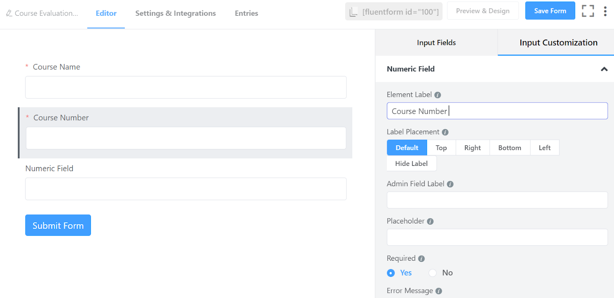Click the fullscreen expand icon

[x=588, y=11]
